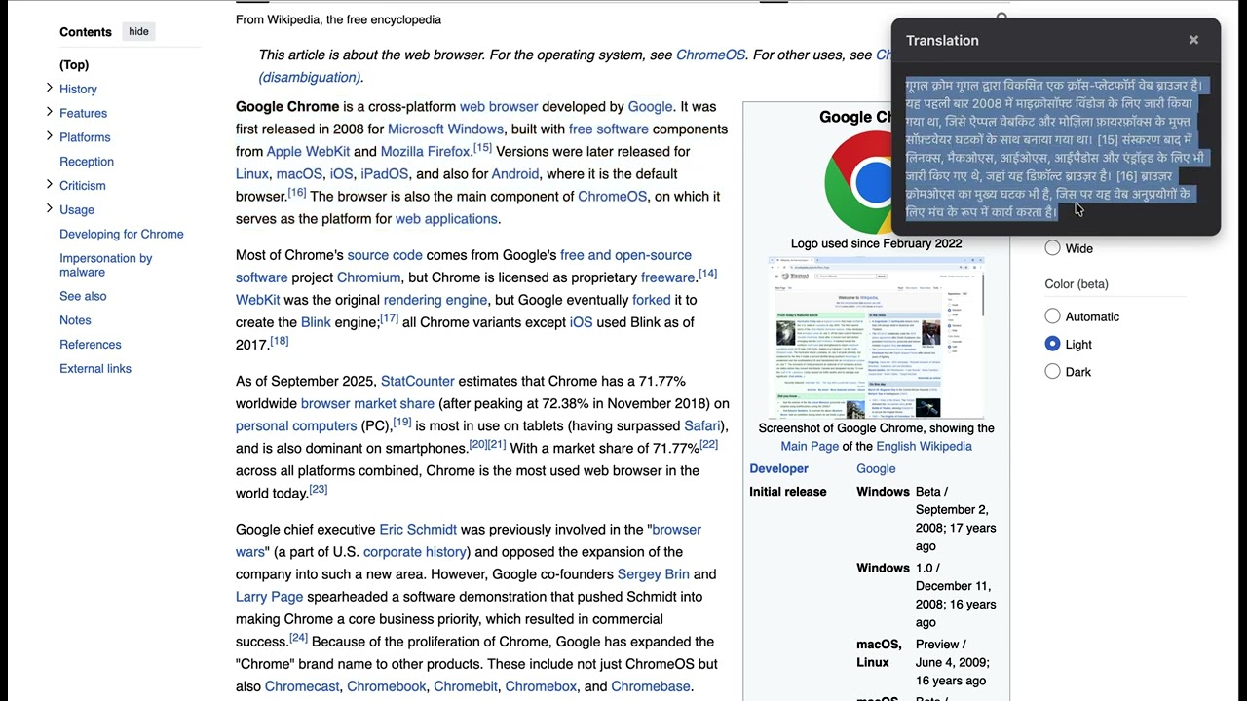
Task: Go to Criticism in the Contents list
Action: pos(83,186)
